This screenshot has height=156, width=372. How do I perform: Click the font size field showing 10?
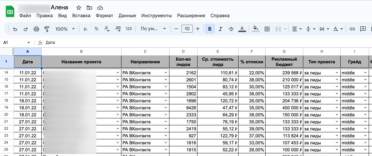click(x=187, y=29)
